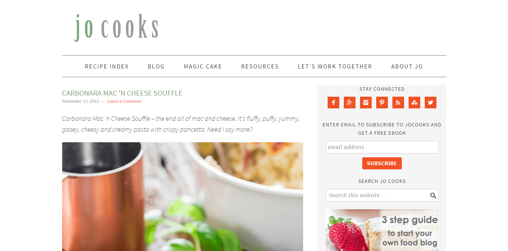Click the search magnifier icon
Screen dimensions: 508x251
[x=433, y=195]
